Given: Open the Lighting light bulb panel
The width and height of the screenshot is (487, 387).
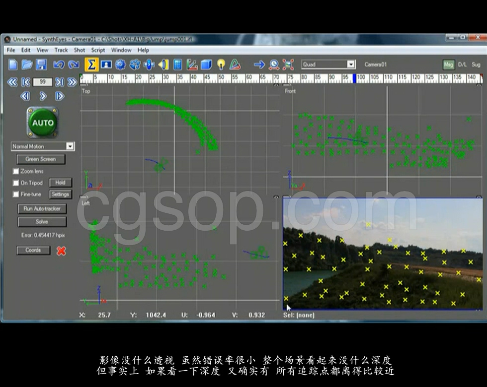Looking at the screenshot, I should [x=221, y=64].
